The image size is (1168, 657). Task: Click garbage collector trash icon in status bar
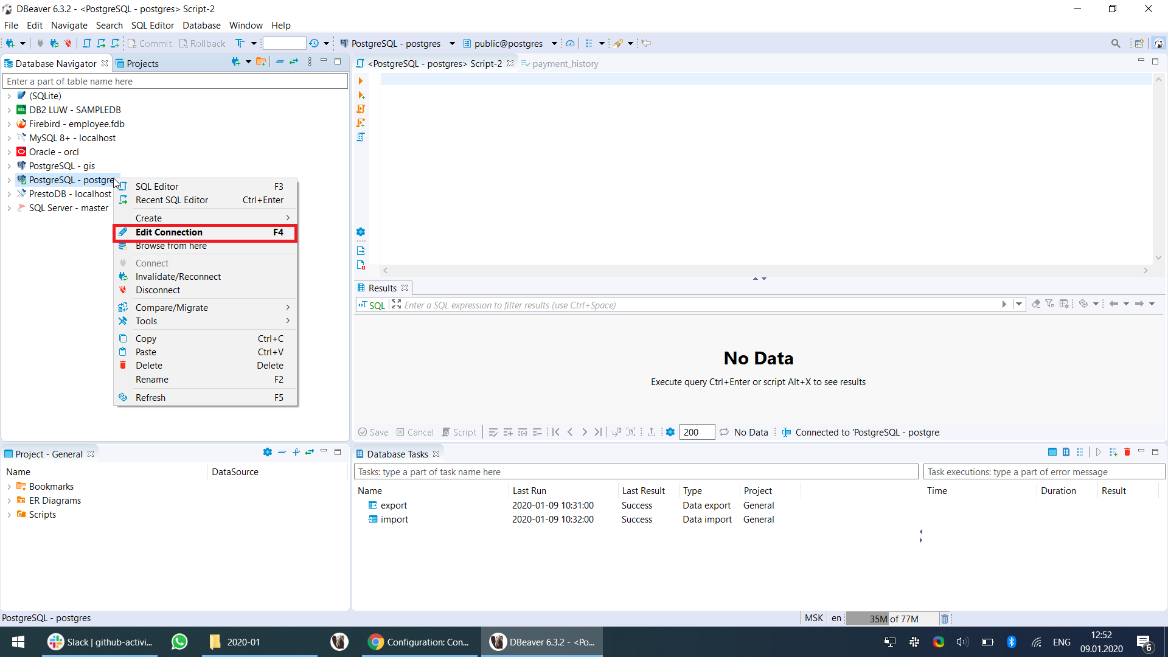pyautogui.click(x=945, y=619)
